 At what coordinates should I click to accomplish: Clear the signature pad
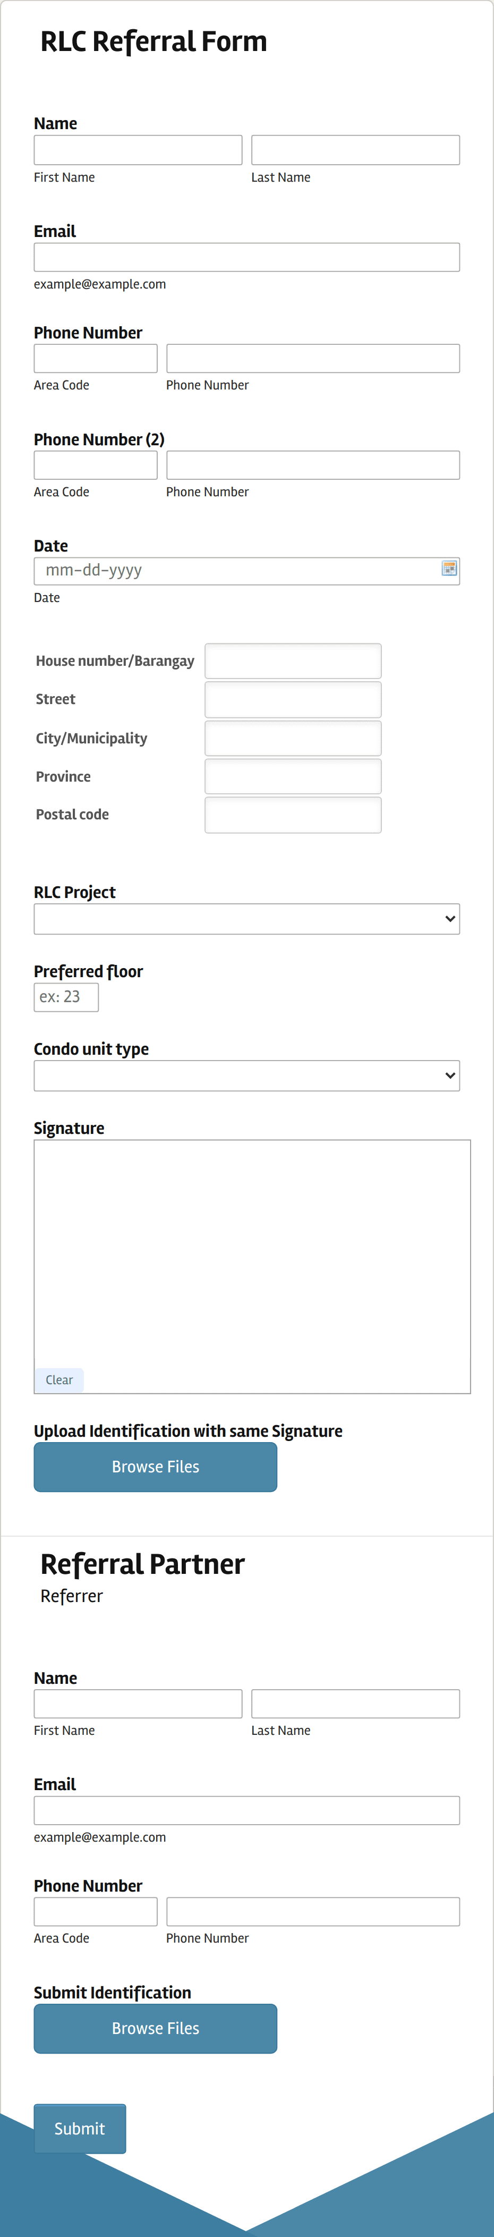tap(59, 1380)
